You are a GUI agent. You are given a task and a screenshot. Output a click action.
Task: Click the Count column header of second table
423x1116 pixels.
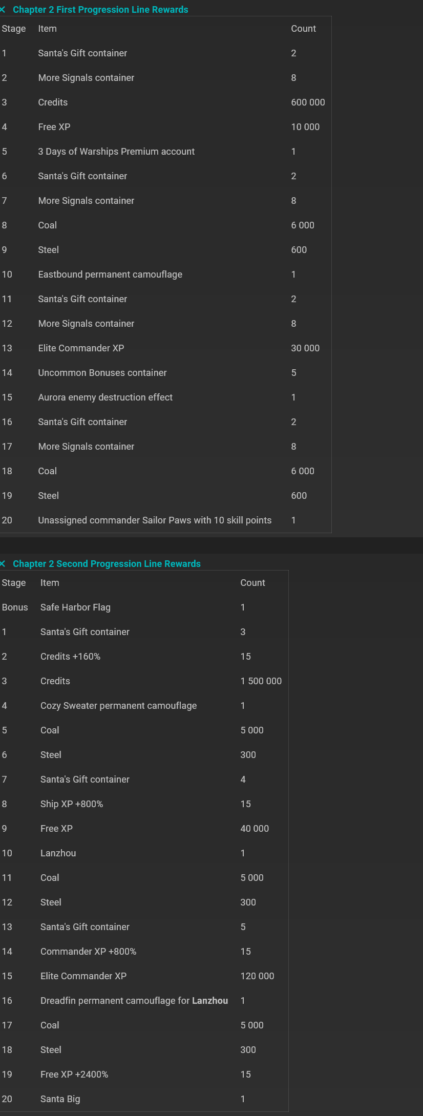(x=253, y=582)
